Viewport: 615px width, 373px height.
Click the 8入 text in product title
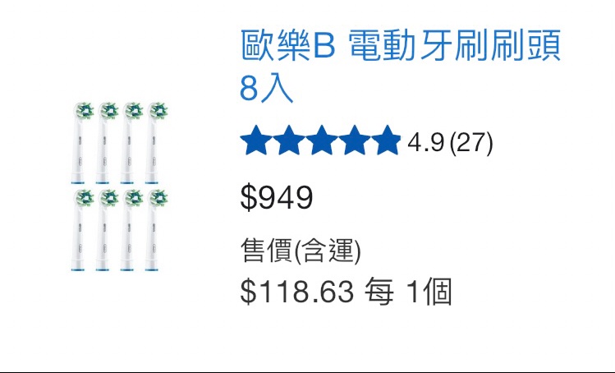pos(266,89)
